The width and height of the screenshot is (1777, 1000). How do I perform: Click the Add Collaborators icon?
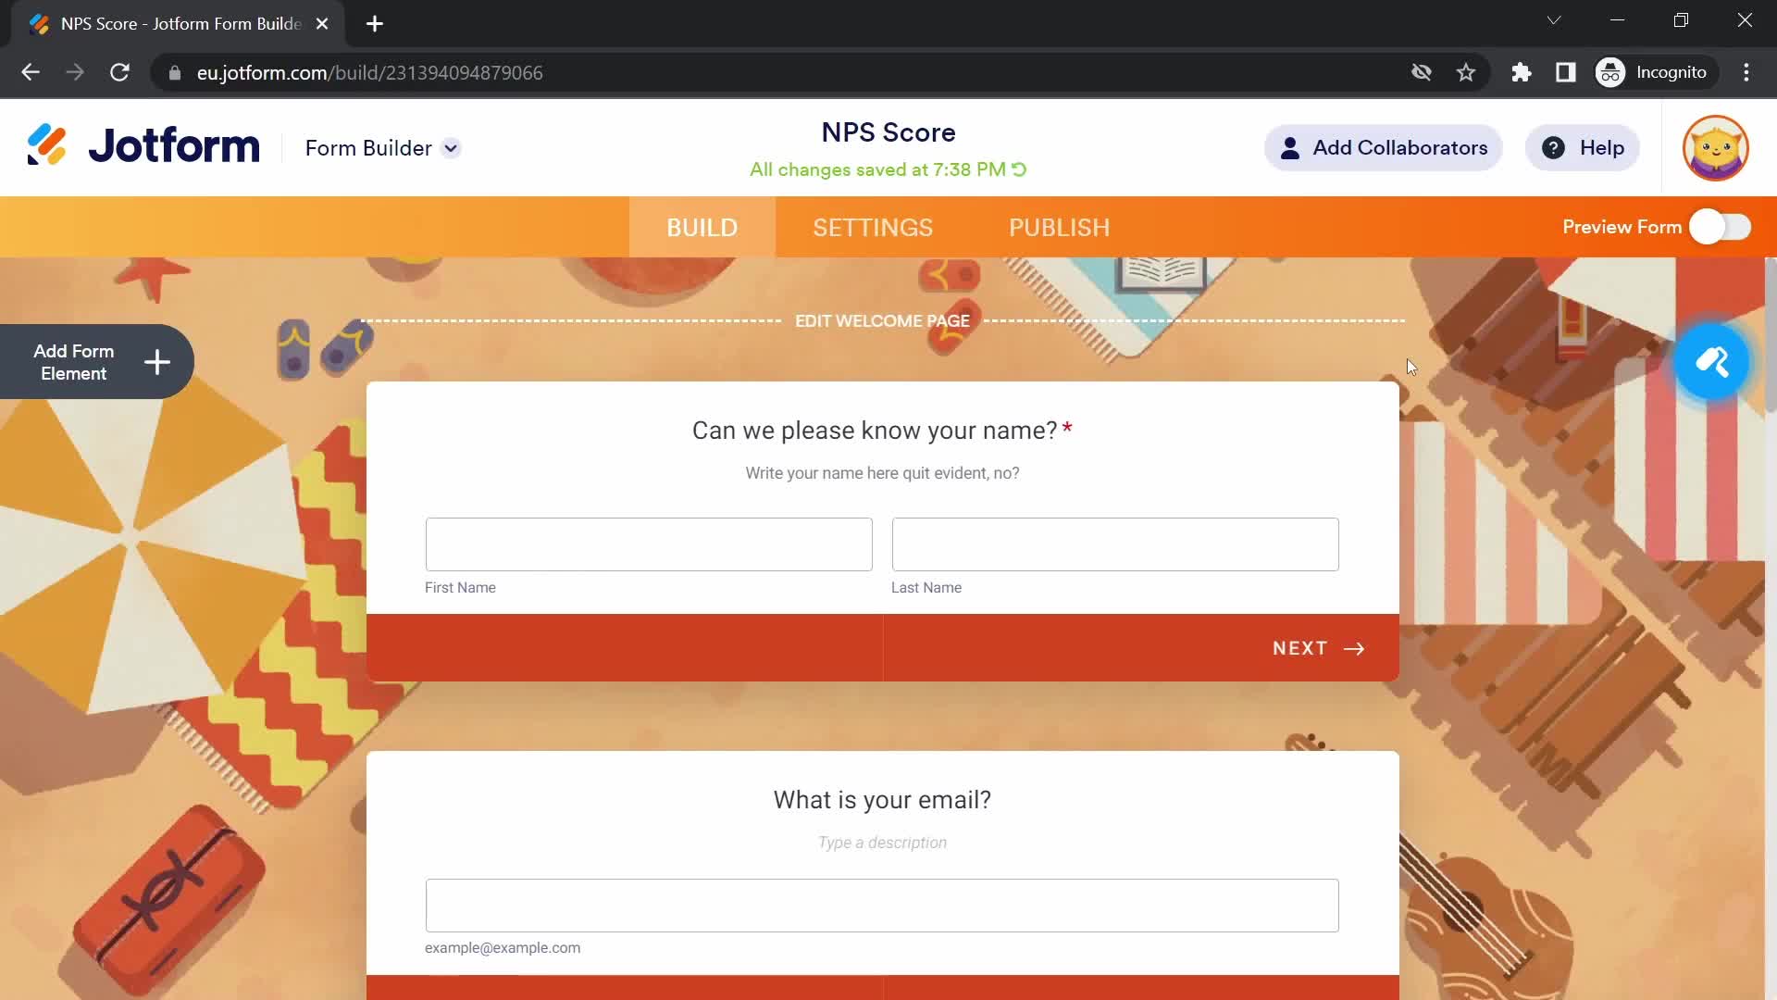click(x=1289, y=148)
